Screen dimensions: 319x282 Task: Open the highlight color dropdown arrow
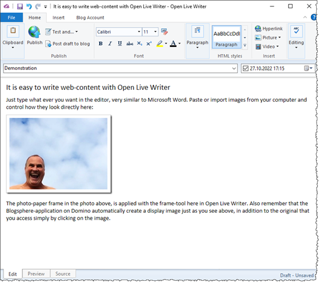[x=166, y=43]
